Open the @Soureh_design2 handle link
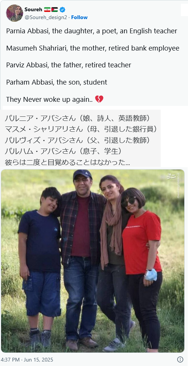 (46, 17)
